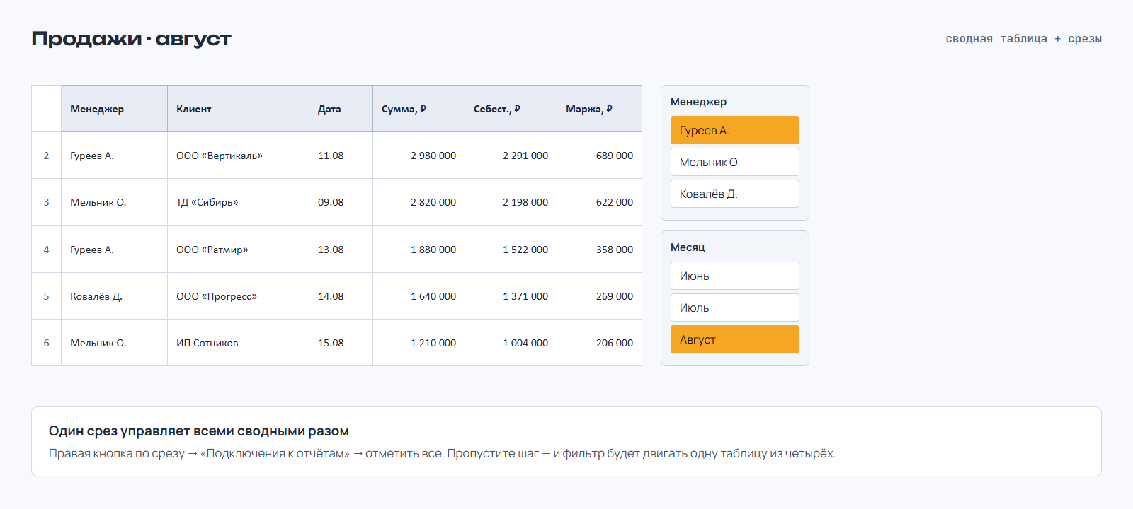Select the date cell 15.08
This screenshot has width=1133, height=509.
[x=341, y=343]
